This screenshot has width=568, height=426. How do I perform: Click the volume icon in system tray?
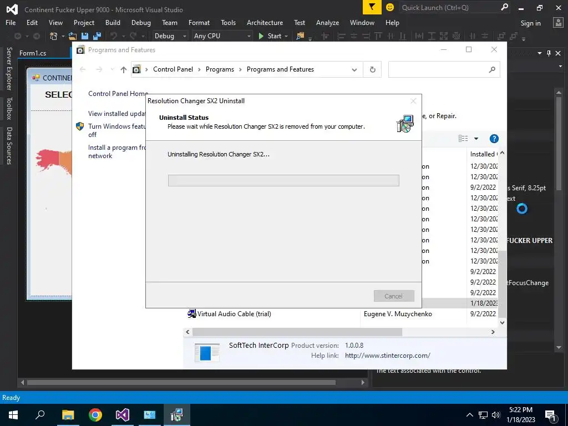point(496,415)
